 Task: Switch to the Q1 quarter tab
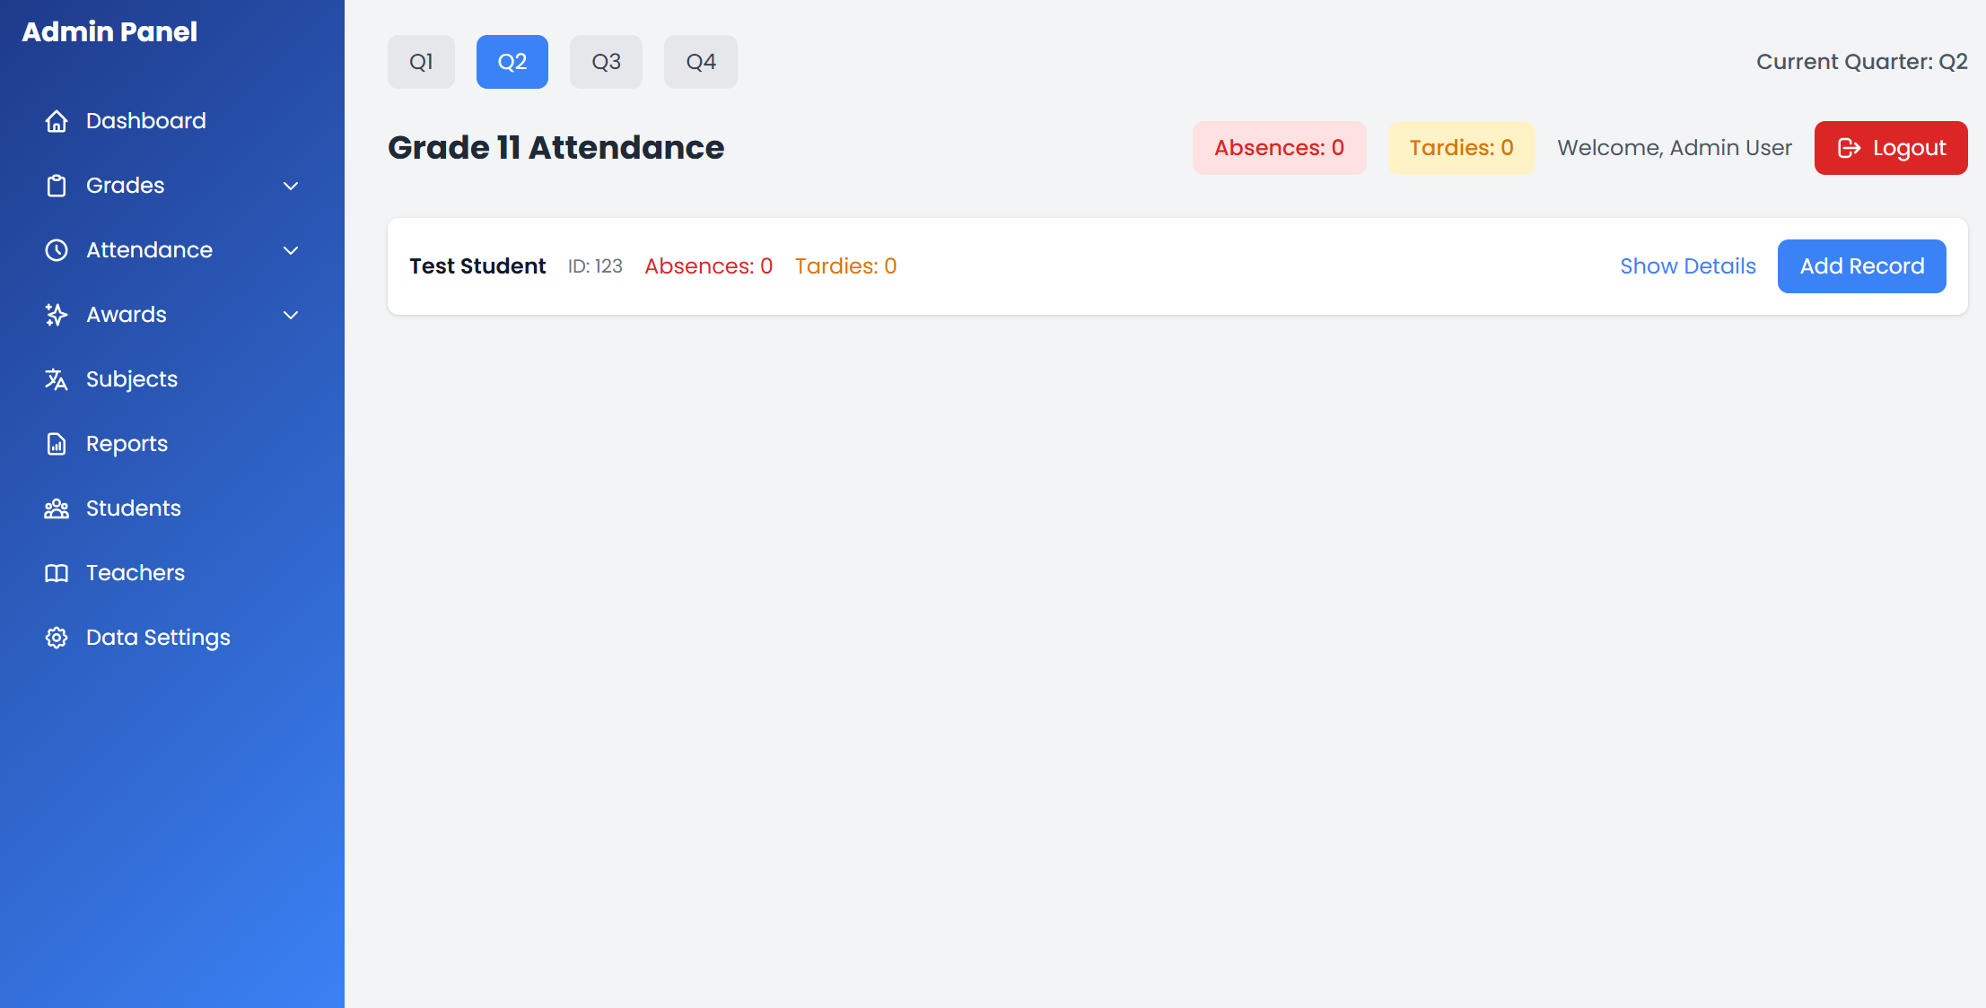pos(421,62)
